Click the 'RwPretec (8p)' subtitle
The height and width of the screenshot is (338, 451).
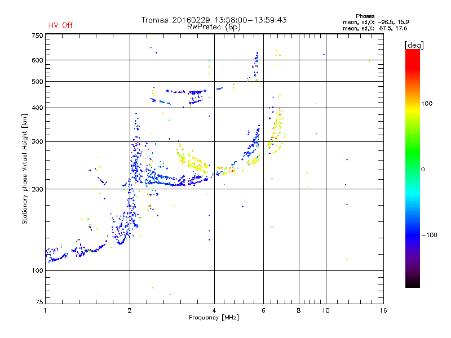[x=214, y=27]
